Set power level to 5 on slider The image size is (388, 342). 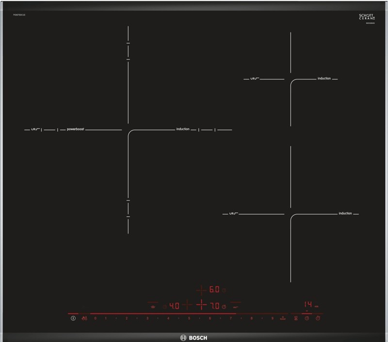click(189, 319)
